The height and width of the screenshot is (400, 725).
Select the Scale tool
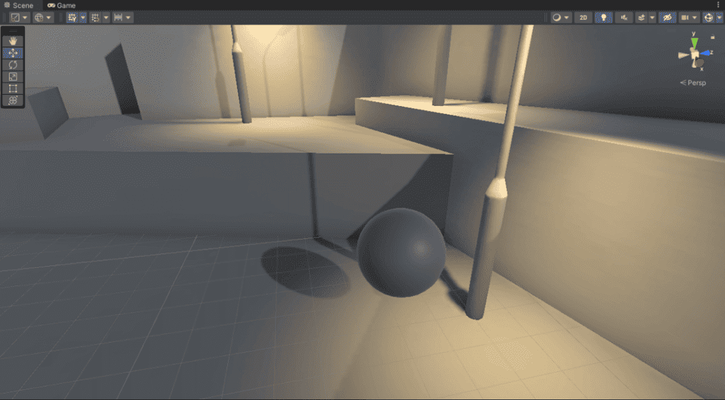click(x=13, y=76)
